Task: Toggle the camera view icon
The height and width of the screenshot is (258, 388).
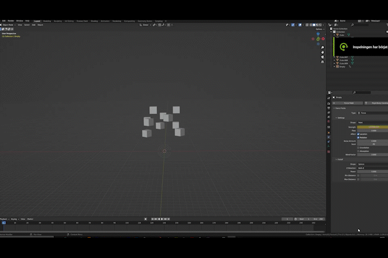Action: pos(322,57)
